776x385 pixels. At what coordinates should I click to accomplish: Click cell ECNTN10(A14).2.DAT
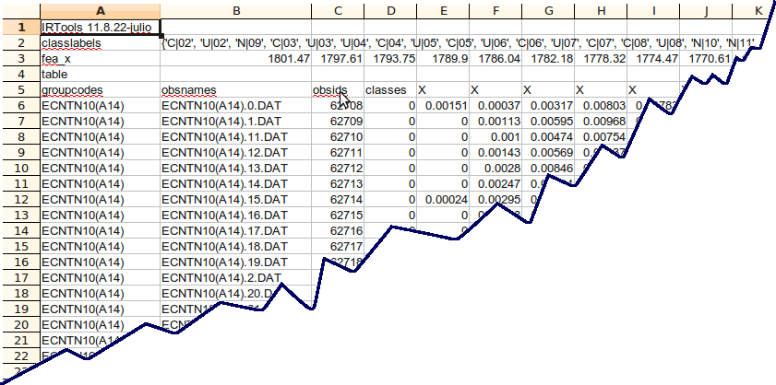236,278
